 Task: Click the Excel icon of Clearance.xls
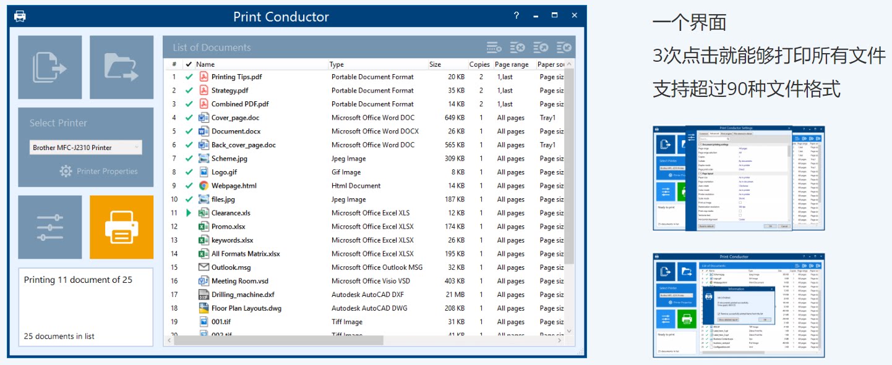[204, 212]
